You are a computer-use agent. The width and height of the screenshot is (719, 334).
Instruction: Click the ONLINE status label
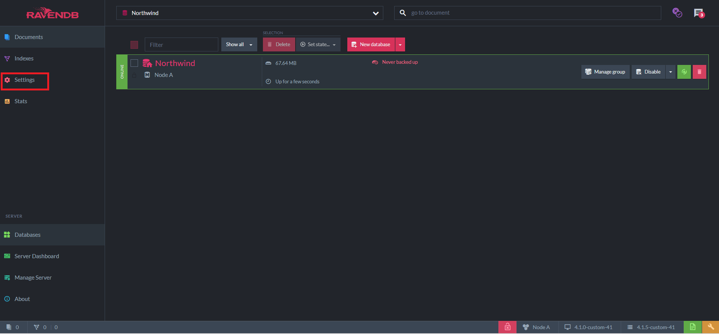point(122,72)
